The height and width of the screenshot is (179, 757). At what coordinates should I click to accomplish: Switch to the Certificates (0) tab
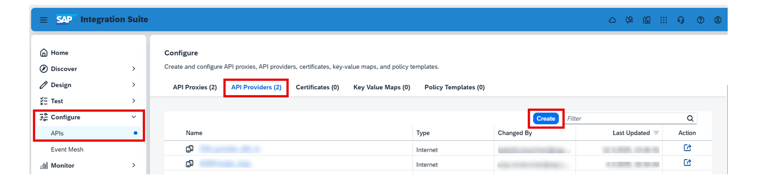click(x=317, y=87)
